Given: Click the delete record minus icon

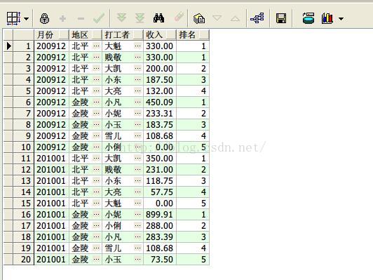Looking at the screenshot, I should [81, 18].
